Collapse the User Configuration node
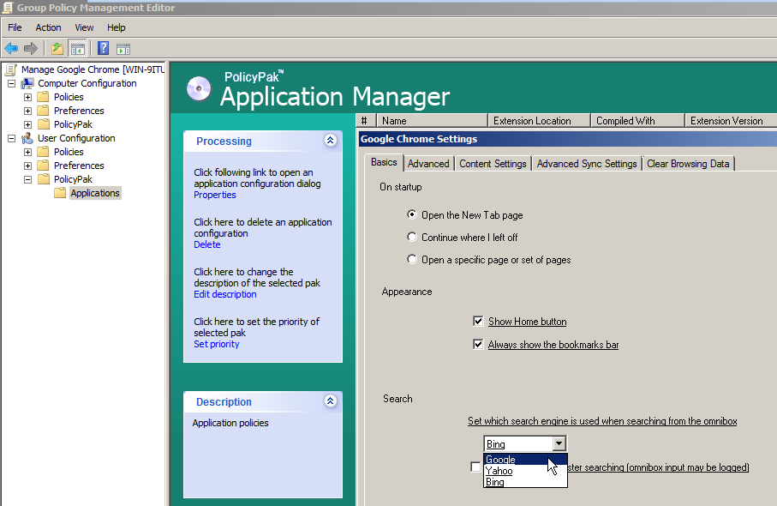777x506 pixels. 11,138
